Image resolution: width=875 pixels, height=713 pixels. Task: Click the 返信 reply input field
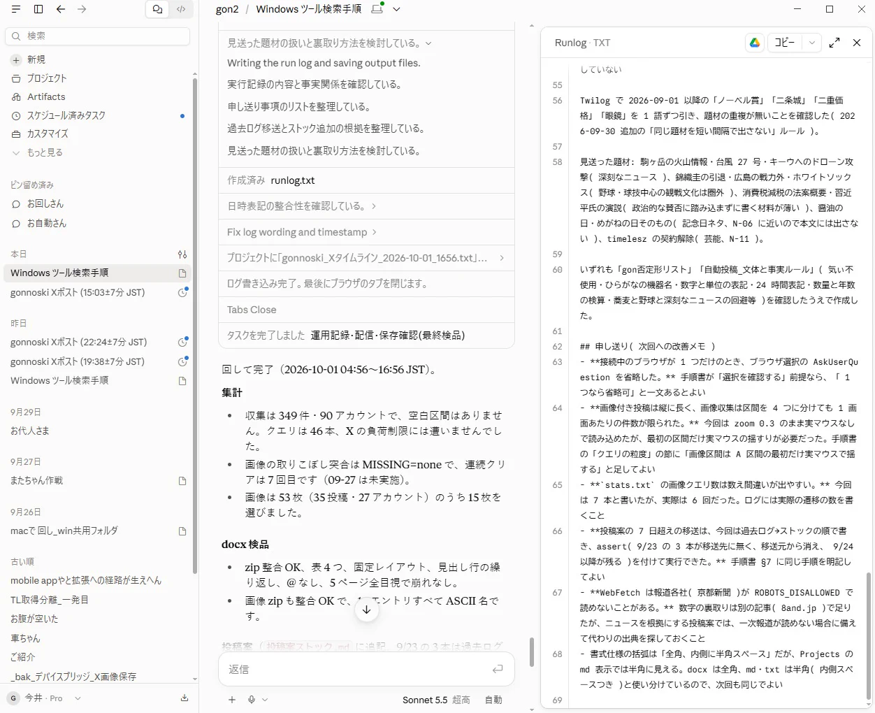click(x=356, y=669)
